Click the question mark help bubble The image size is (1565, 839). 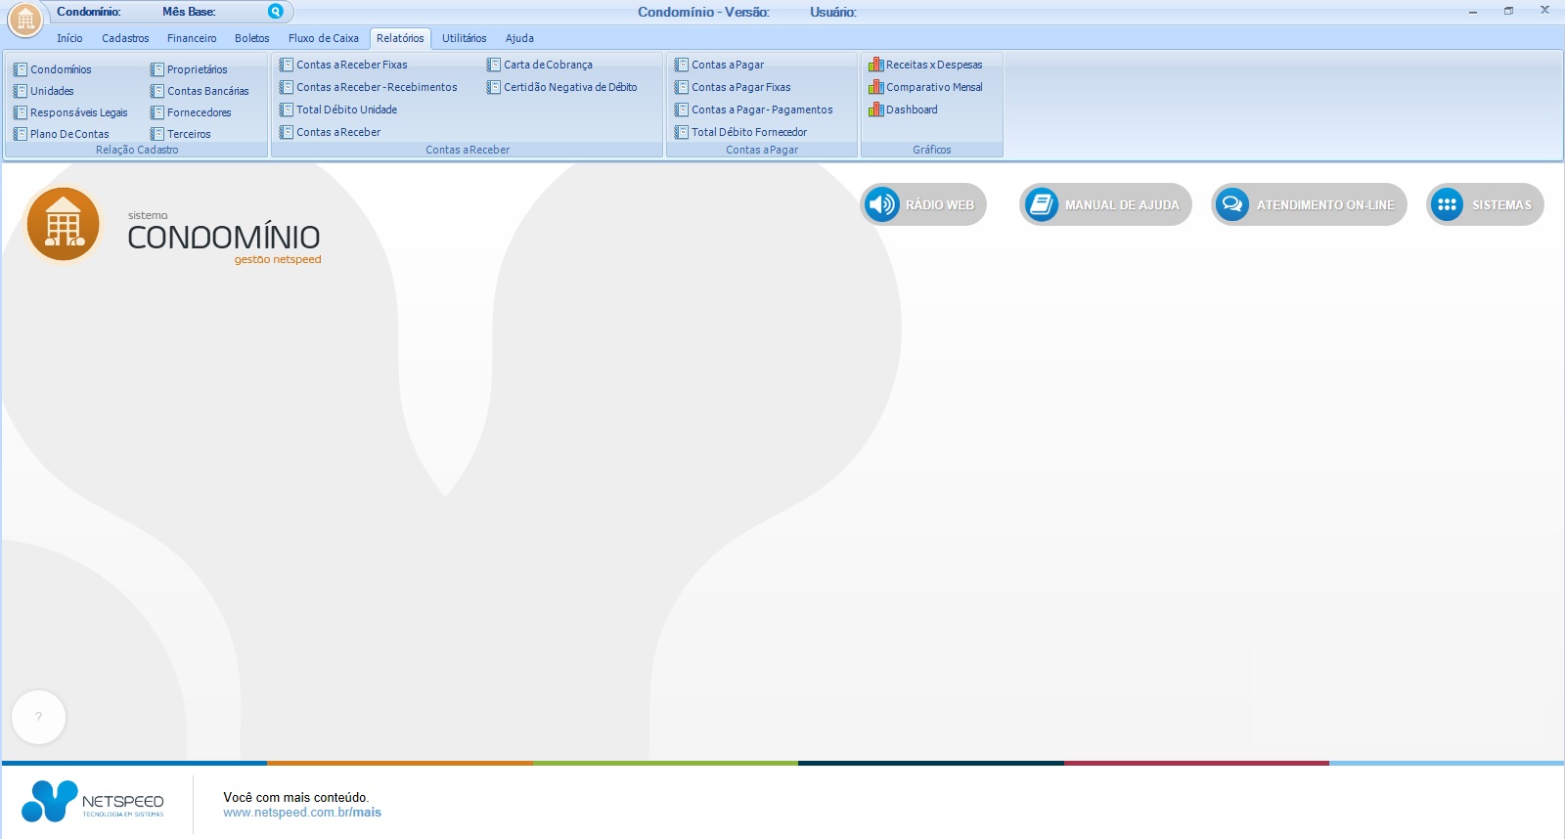pyautogui.click(x=38, y=717)
